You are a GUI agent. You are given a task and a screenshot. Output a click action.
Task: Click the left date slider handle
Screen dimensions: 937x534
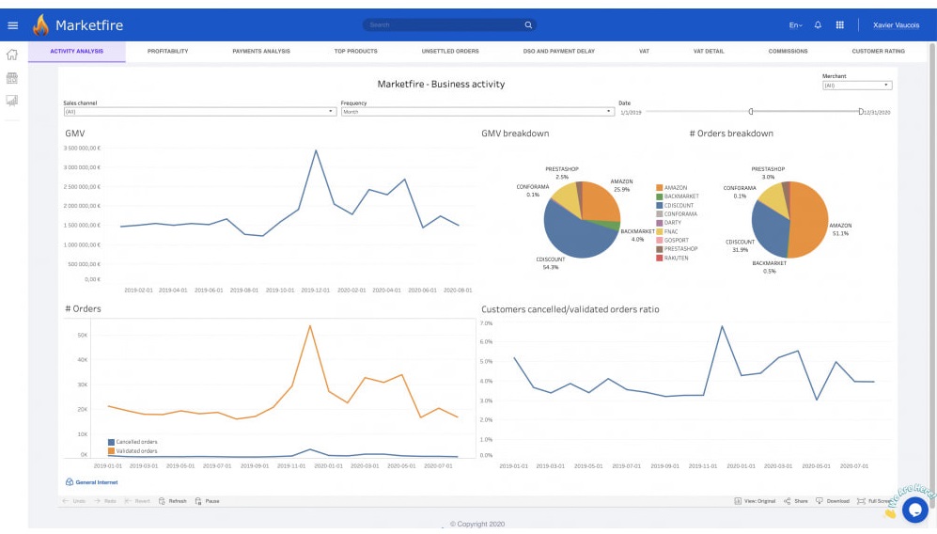[751, 111]
